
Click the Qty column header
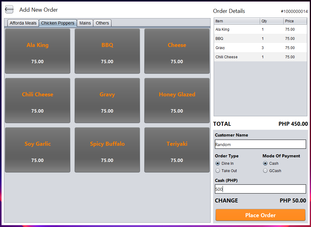click(x=271, y=21)
